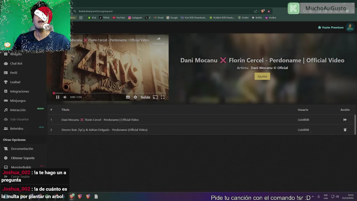Open the Kick bookmark
Viewport: 357px width, 201px height.
(x=92, y=18)
